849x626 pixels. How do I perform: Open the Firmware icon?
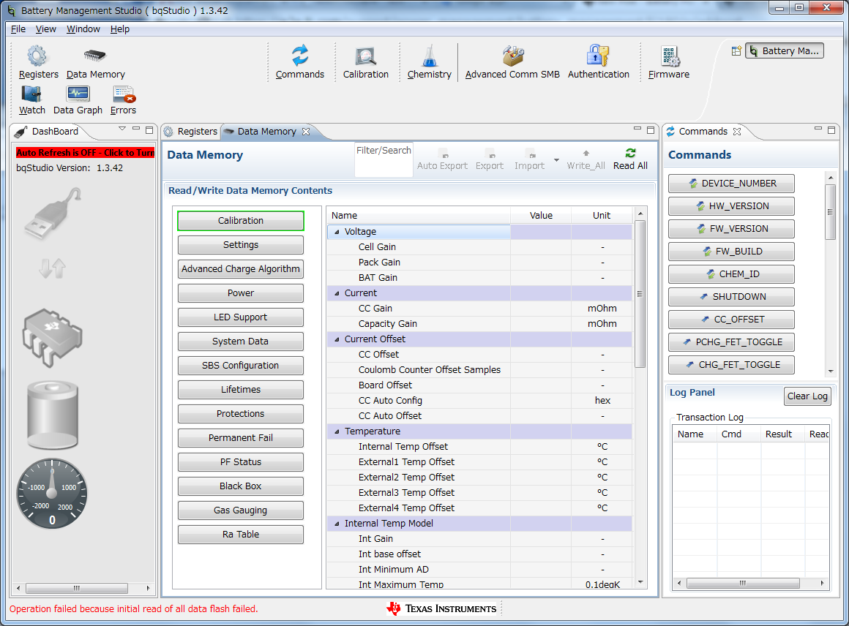[x=670, y=56]
